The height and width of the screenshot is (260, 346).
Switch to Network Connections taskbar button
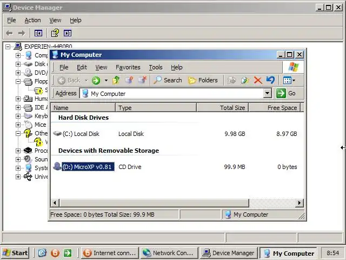tap(169, 253)
